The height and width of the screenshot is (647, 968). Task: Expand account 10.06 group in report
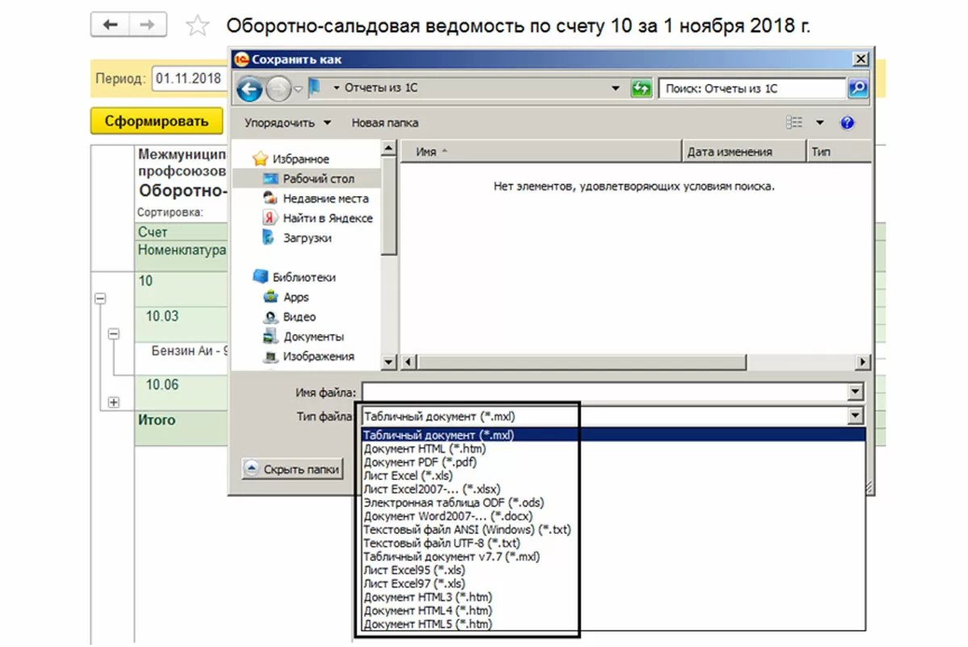tap(114, 402)
